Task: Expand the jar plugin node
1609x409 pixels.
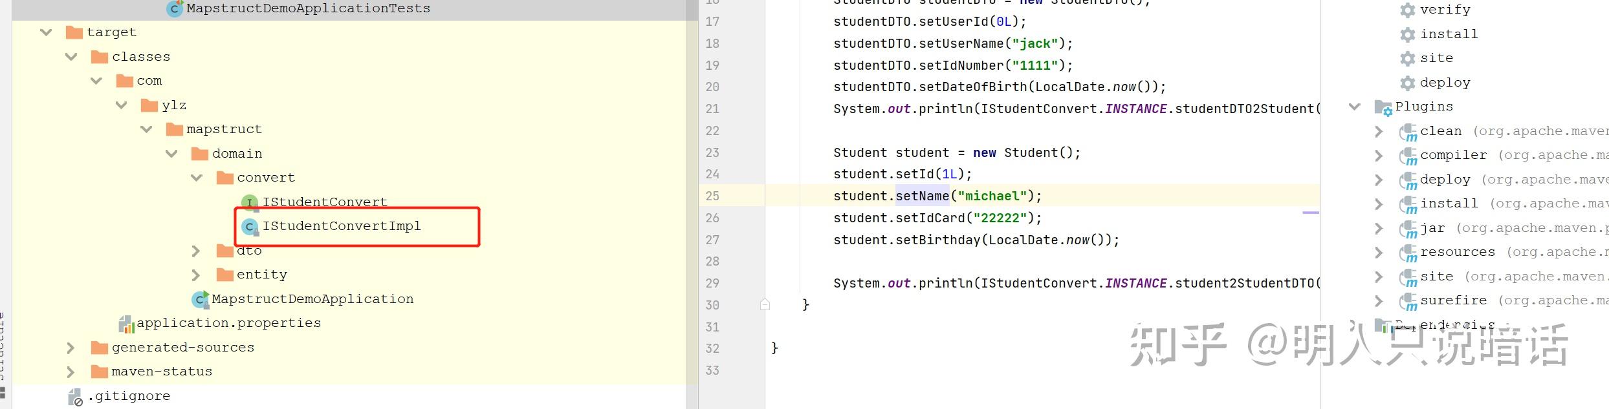Action: tap(1379, 229)
